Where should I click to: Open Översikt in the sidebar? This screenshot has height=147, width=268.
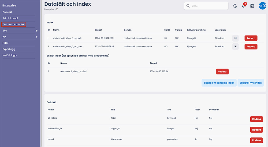(7, 12)
